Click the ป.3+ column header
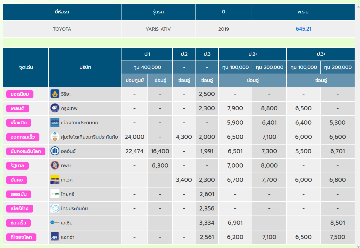The height and width of the screenshot is (248, 360). [321, 54]
